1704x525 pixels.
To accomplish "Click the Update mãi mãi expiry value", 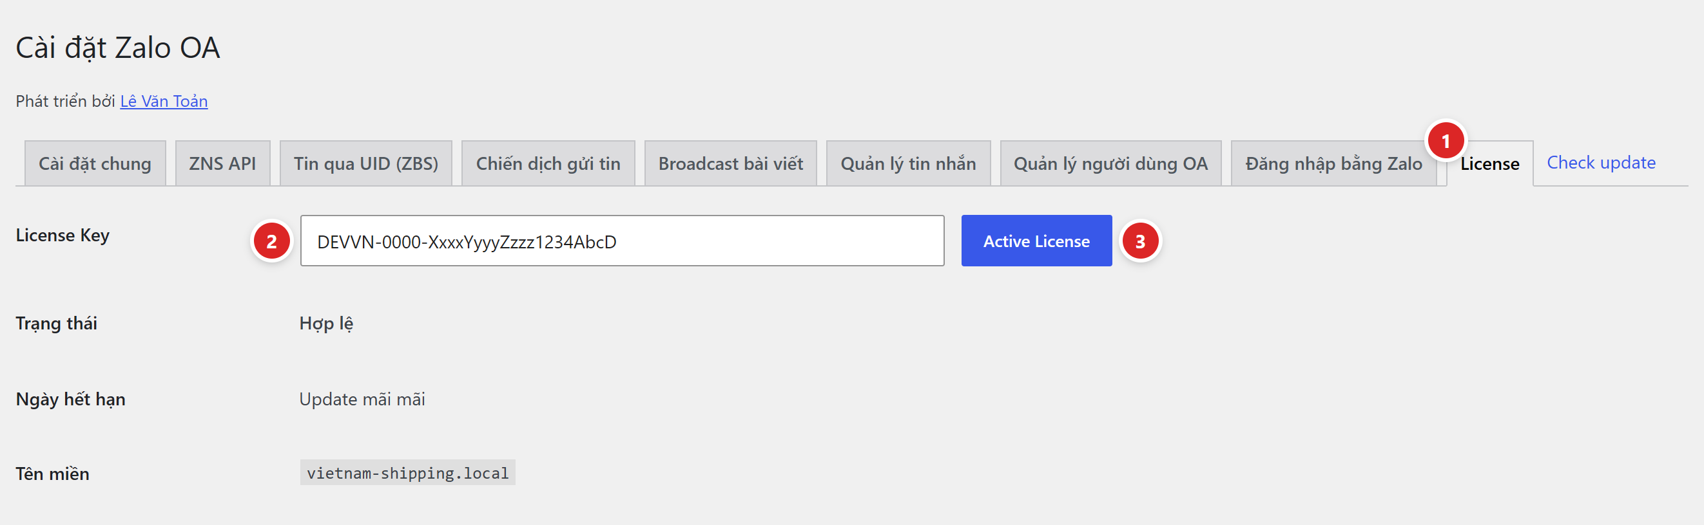I will [x=362, y=399].
